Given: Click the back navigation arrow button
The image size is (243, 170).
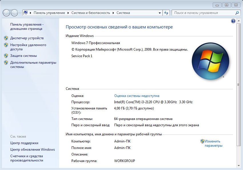Looking at the screenshot, I should 7,13.
